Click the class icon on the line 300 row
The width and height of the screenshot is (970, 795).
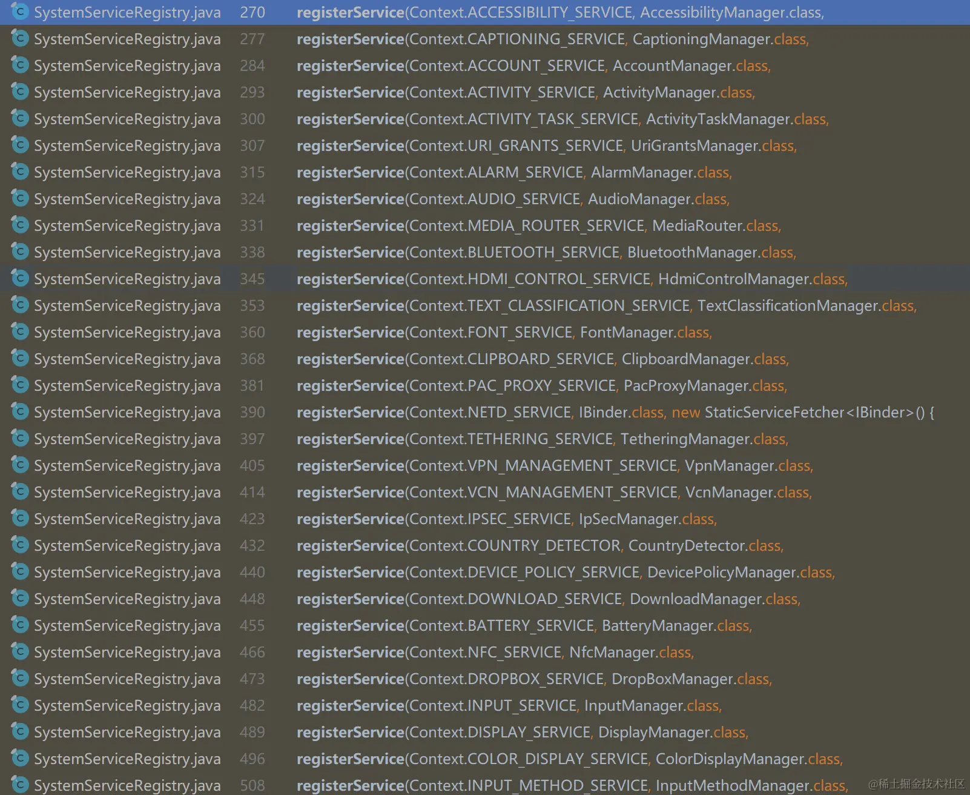(20, 119)
